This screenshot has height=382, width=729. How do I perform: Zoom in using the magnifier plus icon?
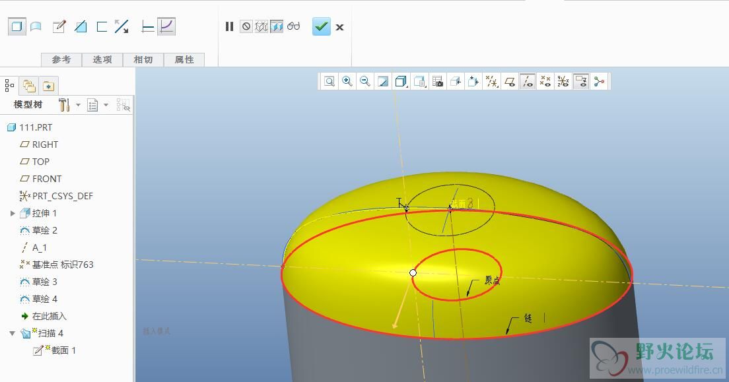347,81
